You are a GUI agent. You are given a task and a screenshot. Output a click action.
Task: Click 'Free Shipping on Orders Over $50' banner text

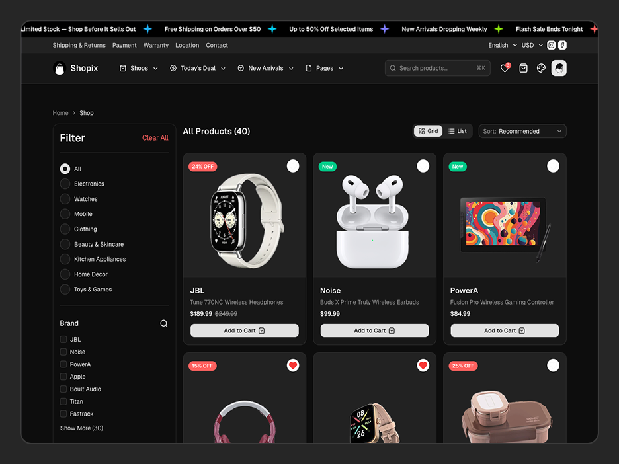pyautogui.click(x=212, y=29)
